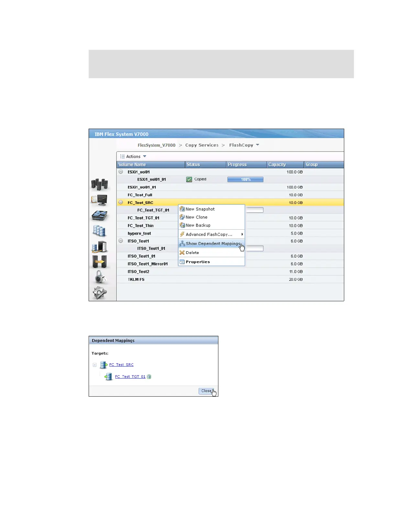Collapse the FC_Test_SRC volume row
The height and width of the screenshot is (512, 396).
point(121,202)
